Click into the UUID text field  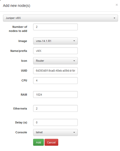55,71
